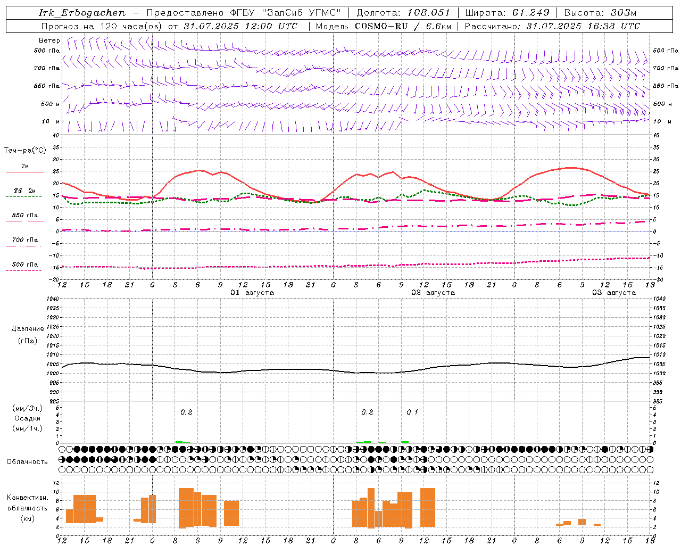The image size is (681, 545).
Task: Select the dotted 500 гПа temperature legend line
Action: click(x=24, y=270)
